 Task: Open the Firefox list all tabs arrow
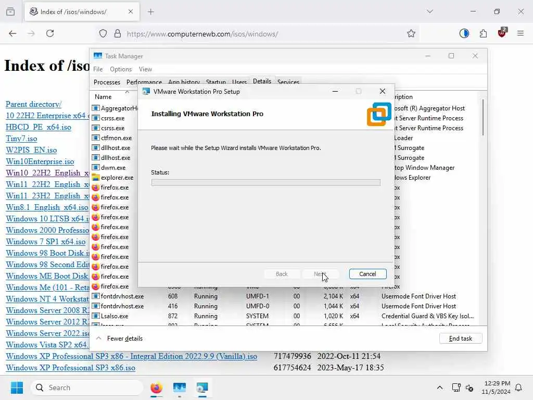click(429, 11)
